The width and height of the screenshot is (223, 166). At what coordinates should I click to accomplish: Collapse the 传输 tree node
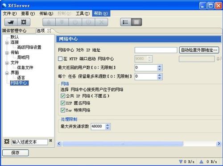point(7,53)
